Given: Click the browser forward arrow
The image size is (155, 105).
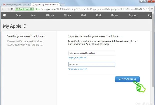Looking at the screenshot, I should pyautogui.click(x=8, y=9).
